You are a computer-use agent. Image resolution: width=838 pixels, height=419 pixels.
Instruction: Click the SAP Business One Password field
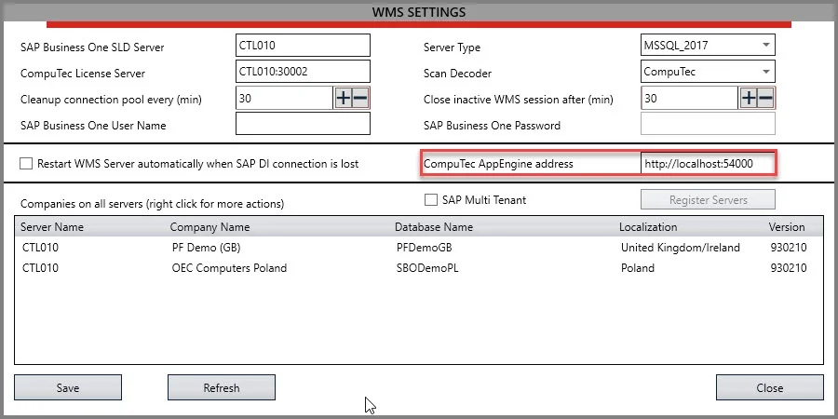pos(708,124)
